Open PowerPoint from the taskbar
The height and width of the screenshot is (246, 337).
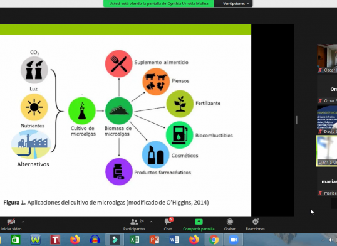(154, 240)
